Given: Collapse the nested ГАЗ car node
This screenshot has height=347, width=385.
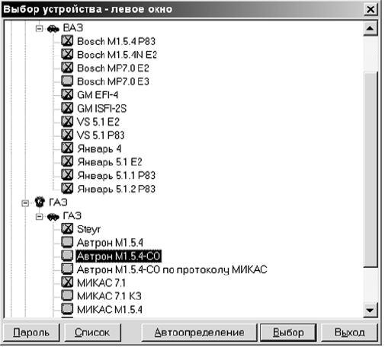Looking at the screenshot, I should 39,217.
